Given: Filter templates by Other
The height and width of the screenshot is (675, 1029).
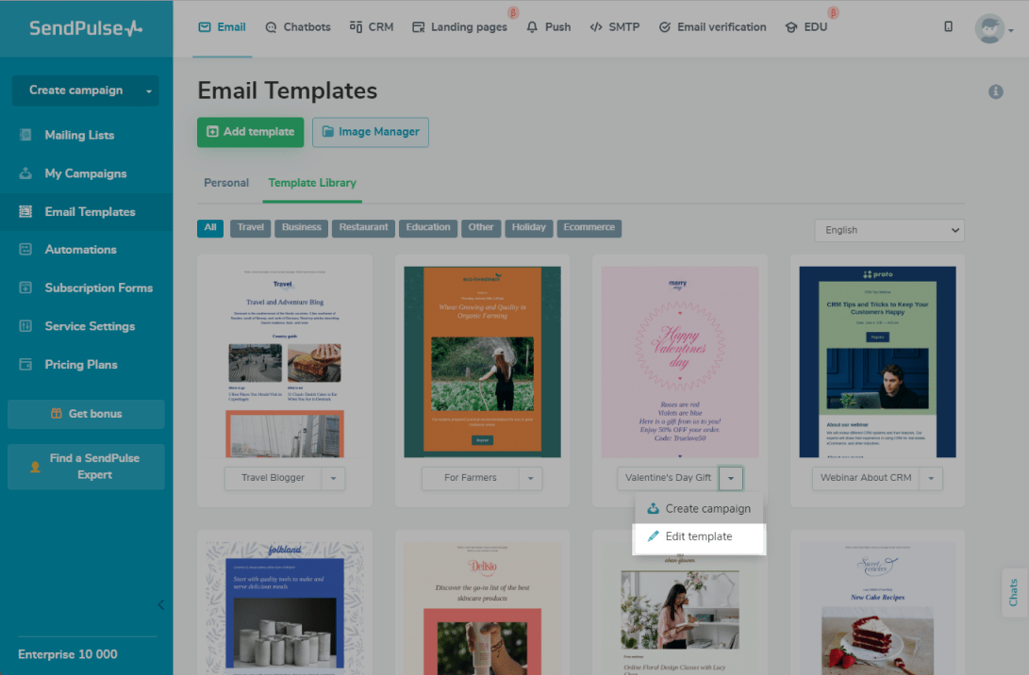Looking at the screenshot, I should click(481, 227).
